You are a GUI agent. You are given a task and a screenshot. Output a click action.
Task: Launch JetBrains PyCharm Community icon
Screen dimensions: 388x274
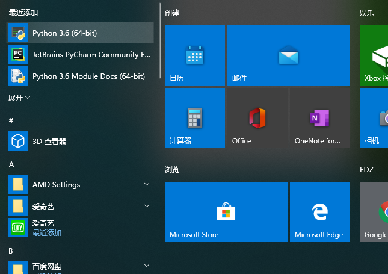click(18, 54)
